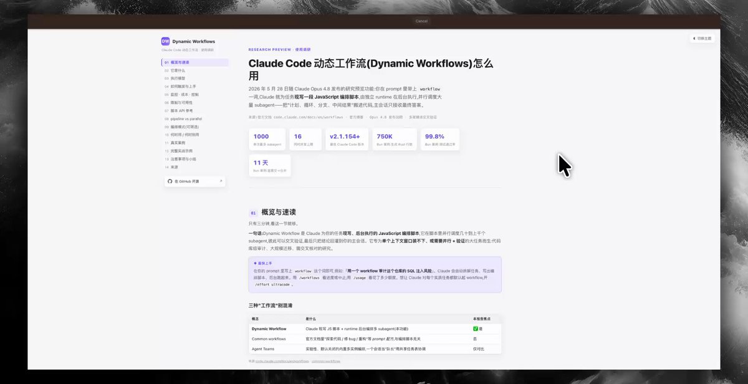The width and height of the screenshot is (748, 384).
Task: Click the v2.1.154+ version stat card
Action: coord(348,140)
